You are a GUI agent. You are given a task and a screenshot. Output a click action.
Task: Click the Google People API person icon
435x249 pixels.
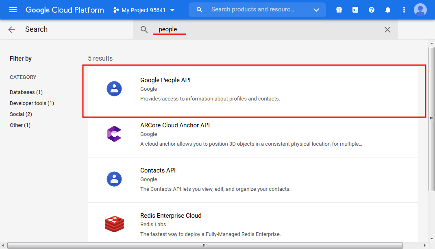click(114, 89)
